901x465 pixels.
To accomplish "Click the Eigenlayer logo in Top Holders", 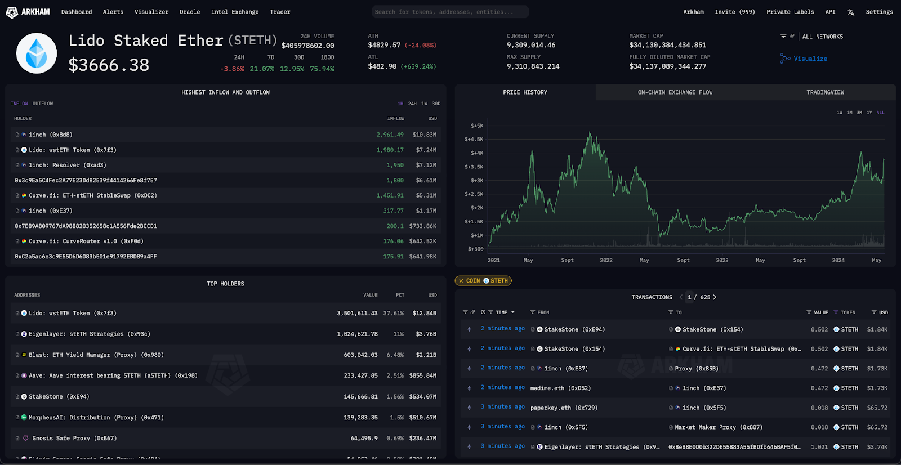I will (24, 334).
